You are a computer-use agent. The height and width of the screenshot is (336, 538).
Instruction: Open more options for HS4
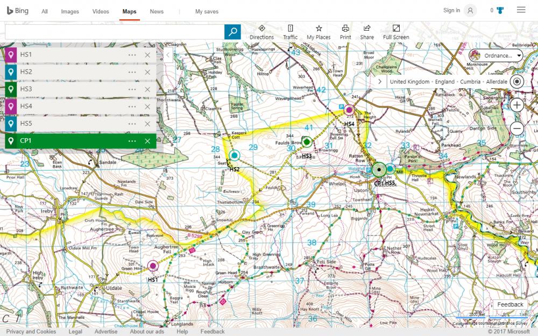pyautogui.click(x=132, y=106)
